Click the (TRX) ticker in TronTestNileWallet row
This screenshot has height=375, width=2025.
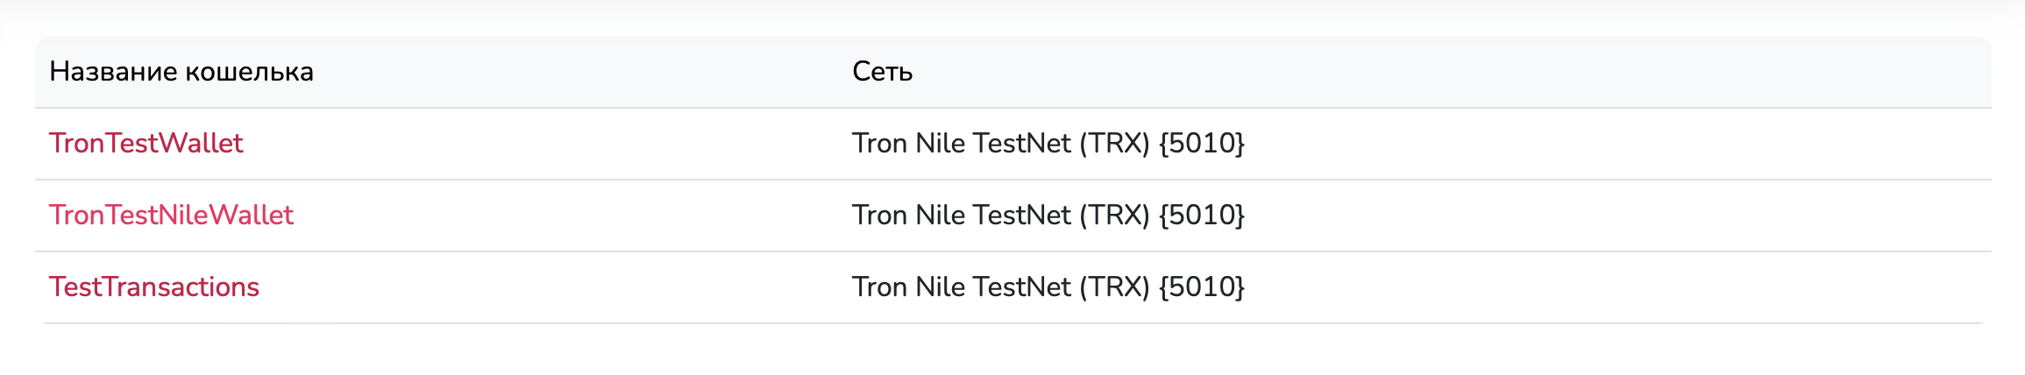(1113, 216)
